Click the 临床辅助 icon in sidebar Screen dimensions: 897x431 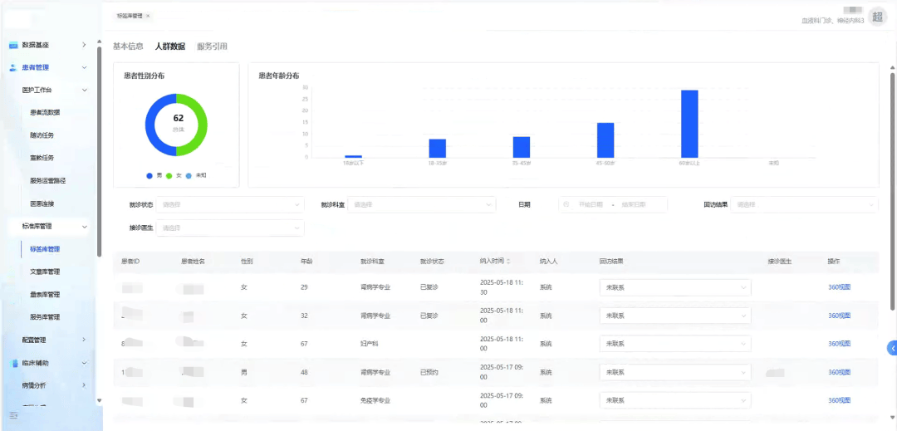pyautogui.click(x=14, y=363)
